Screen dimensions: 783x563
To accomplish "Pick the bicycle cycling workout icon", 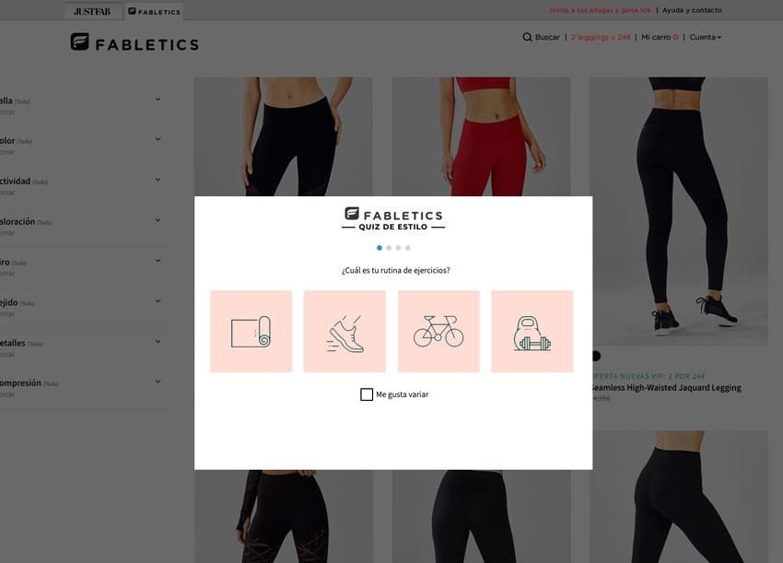I will [438, 331].
